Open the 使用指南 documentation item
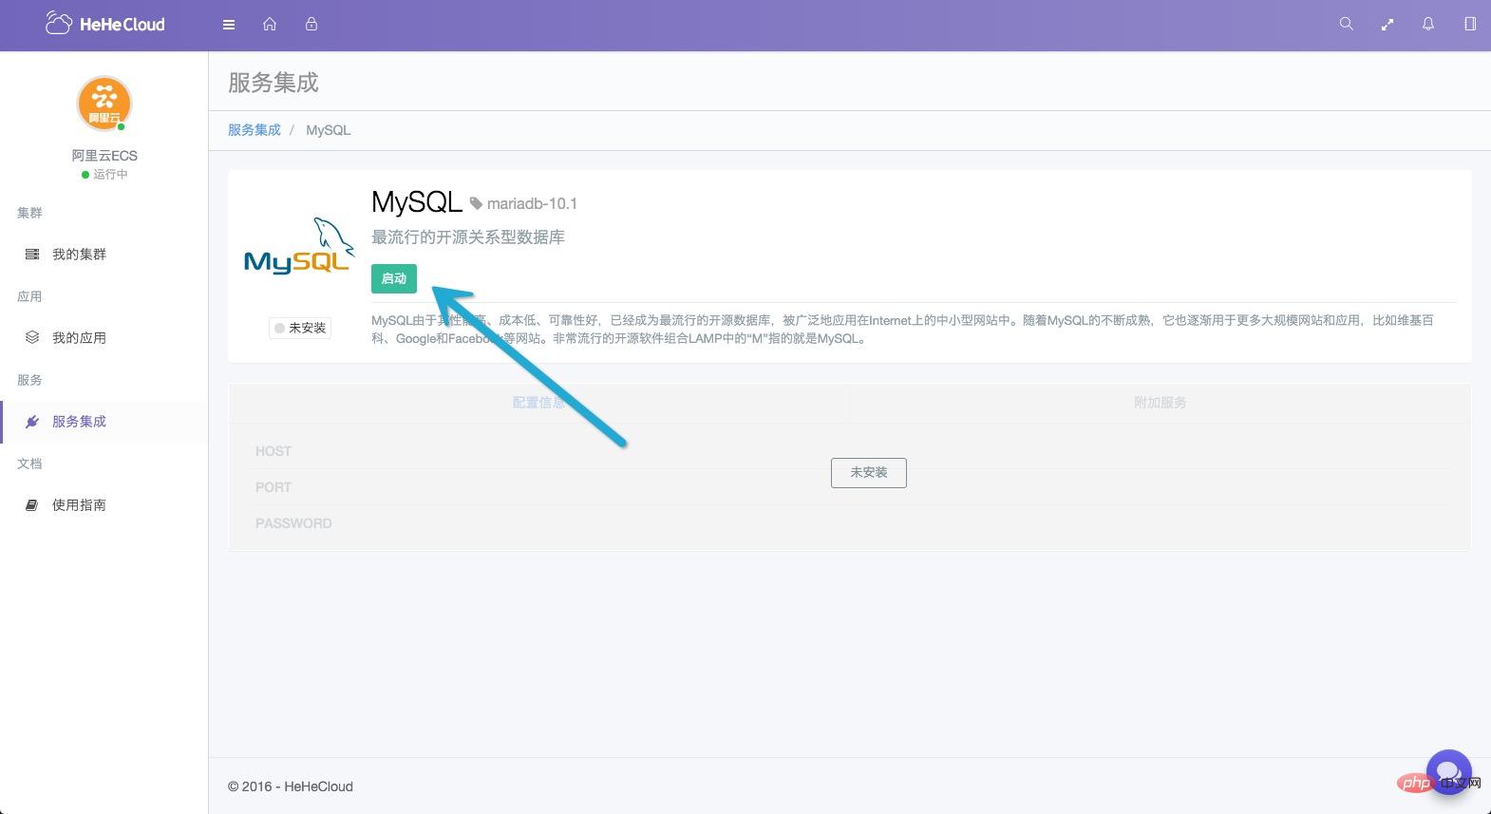Image resolution: width=1491 pixels, height=814 pixels. point(79,505)
